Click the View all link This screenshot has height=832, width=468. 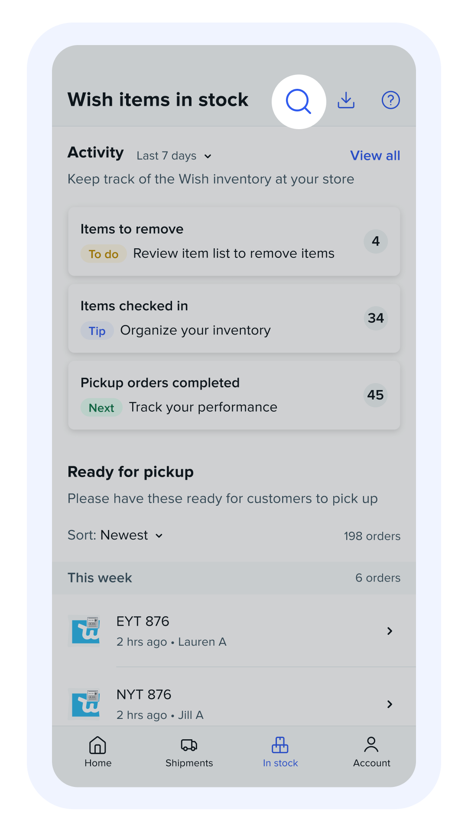click(x=375, y=156)
